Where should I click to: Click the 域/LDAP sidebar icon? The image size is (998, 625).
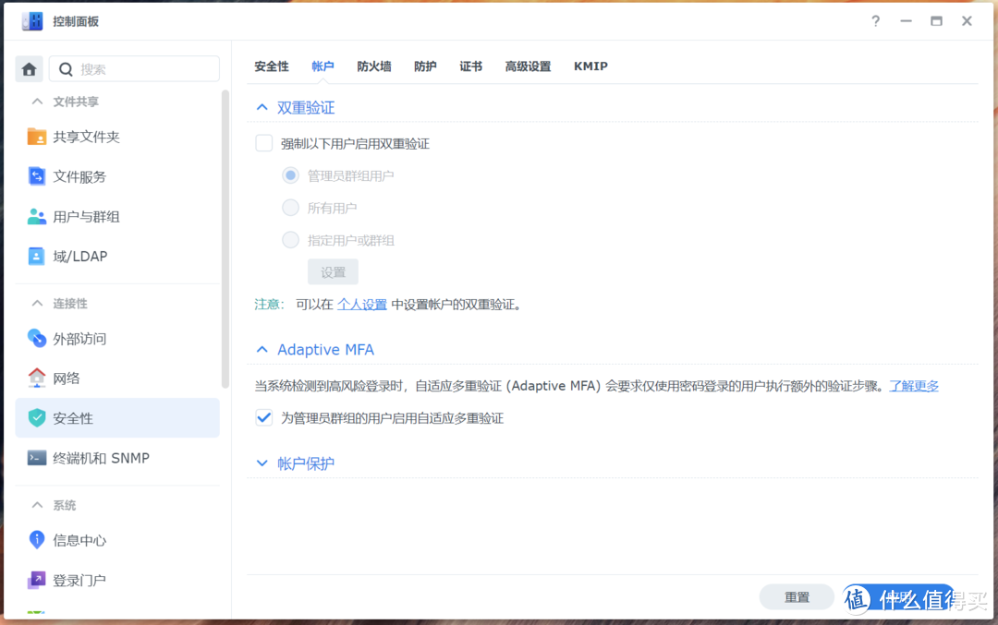pyautogui.click(x=34, y=256)
